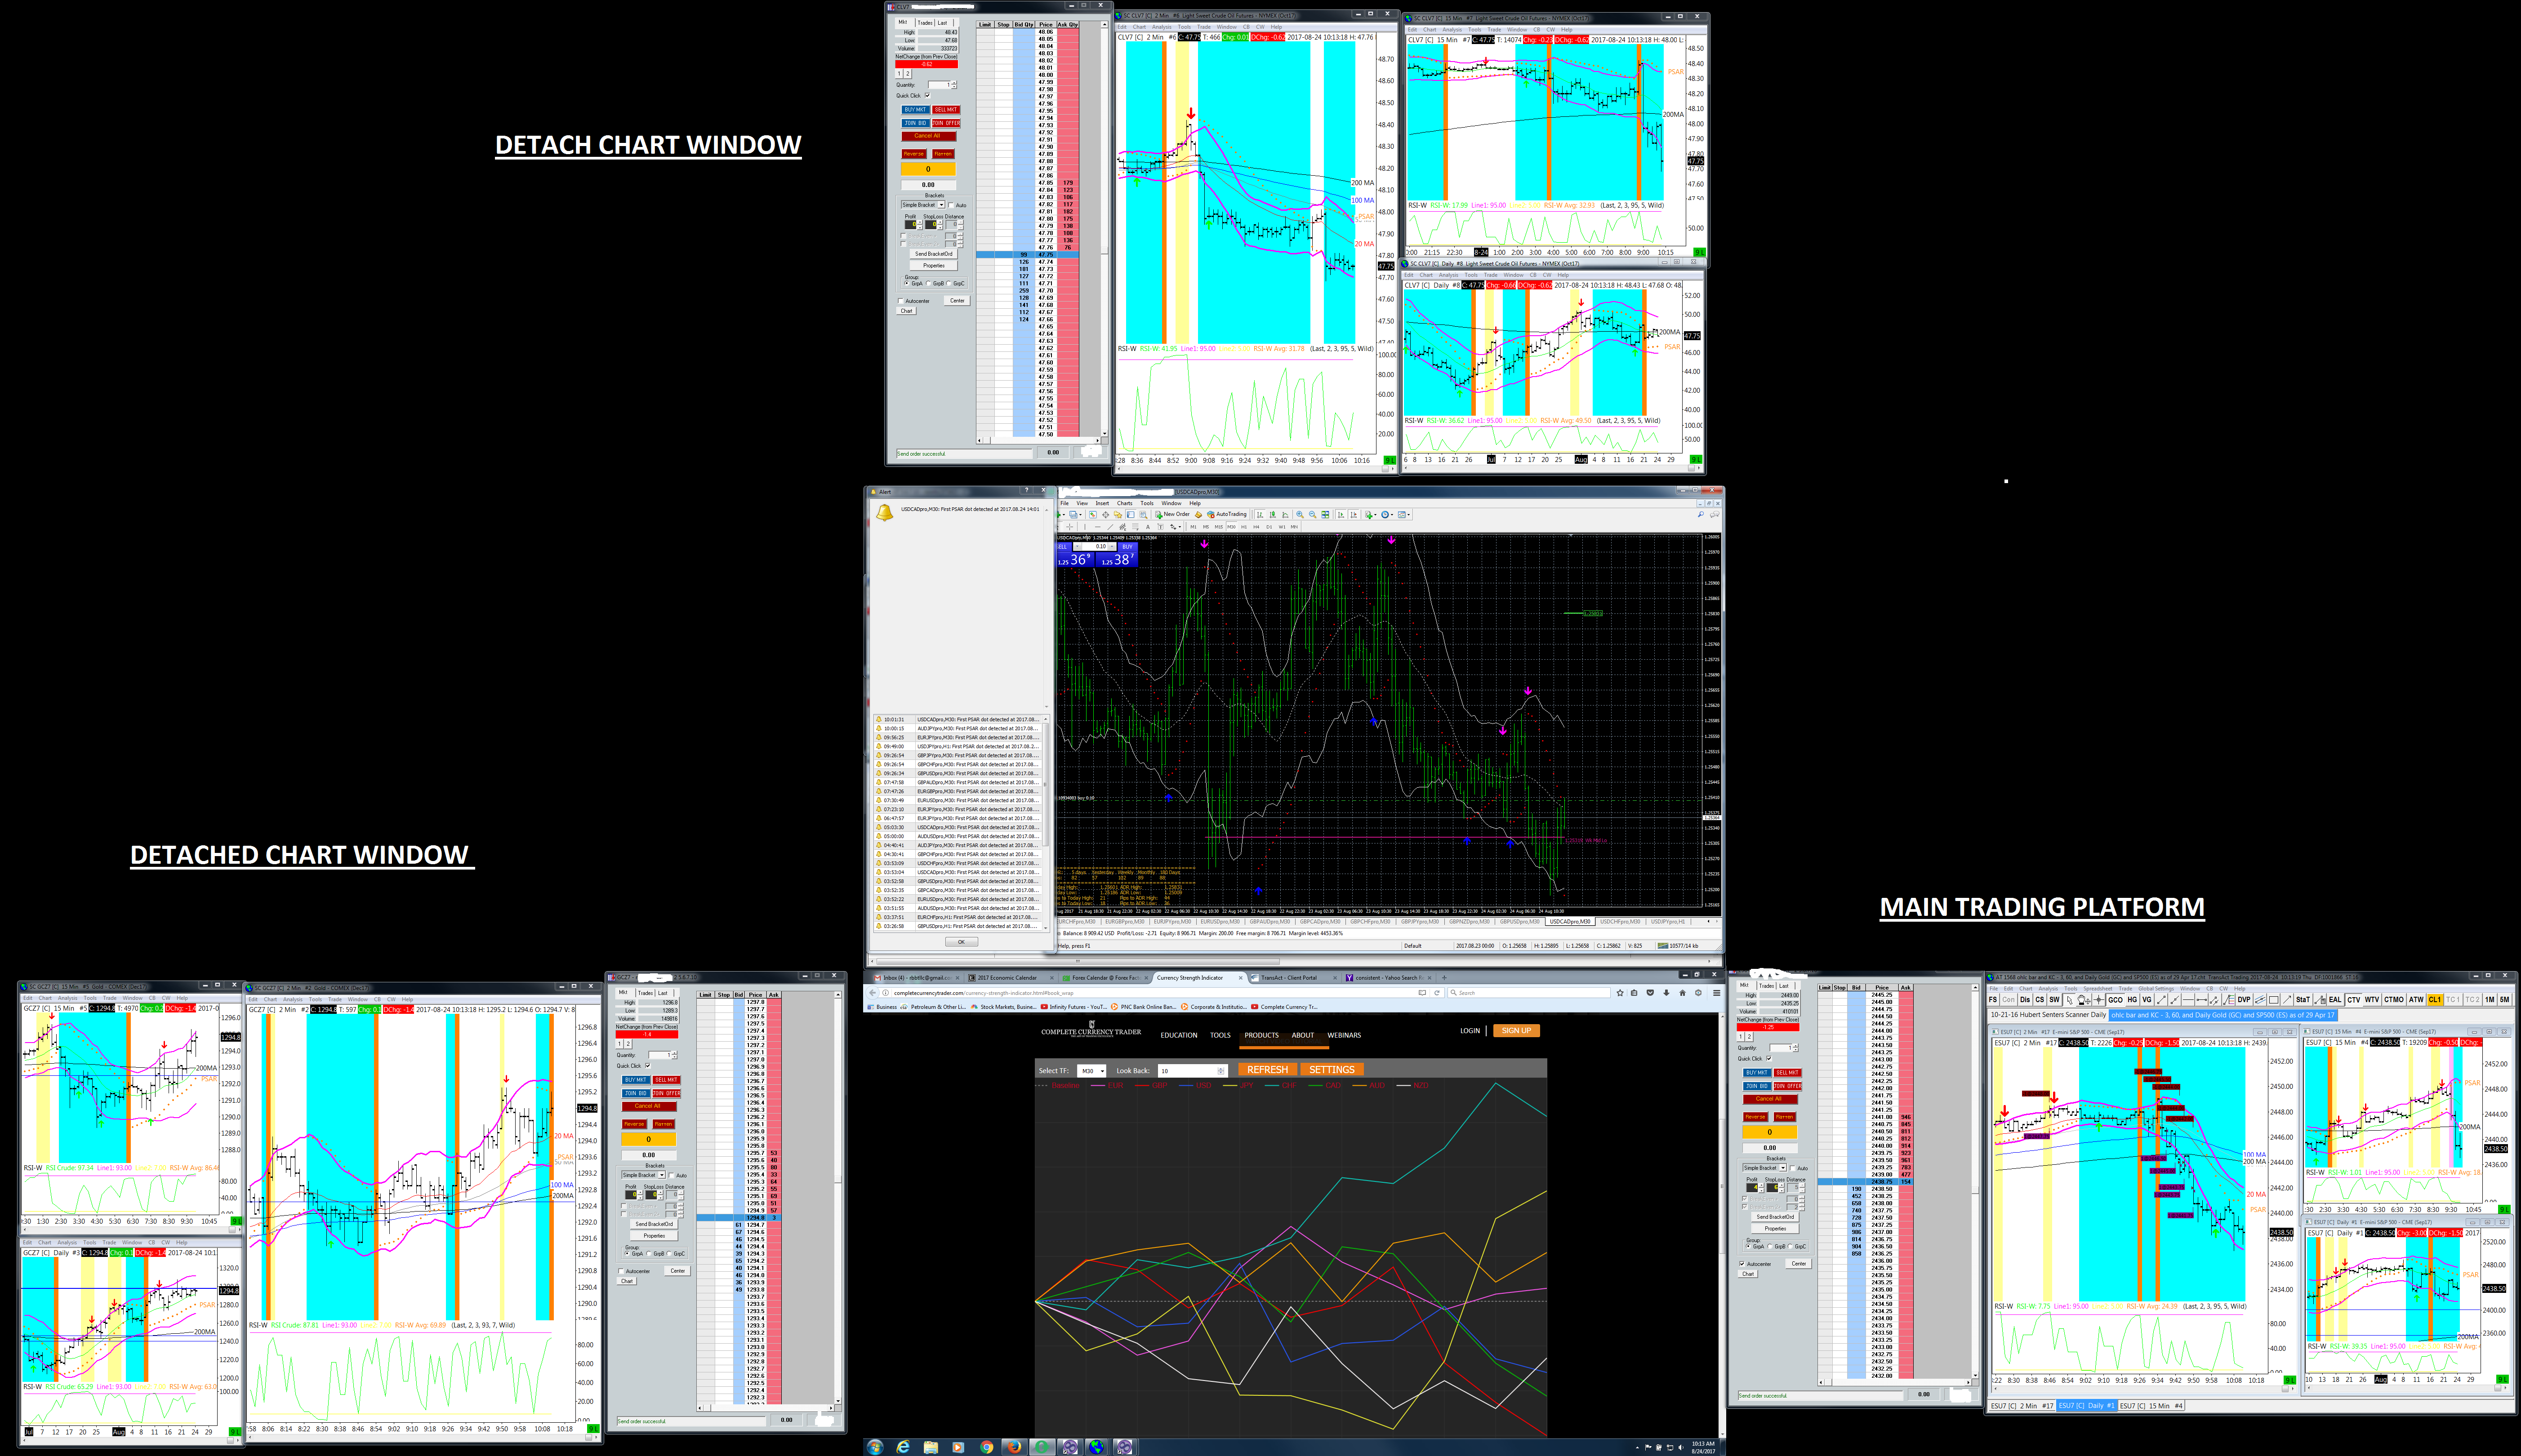This screenshot has width=2521, height=1456.
Task: Click the Look Back number field
Action: (x=1192, y=1071)
